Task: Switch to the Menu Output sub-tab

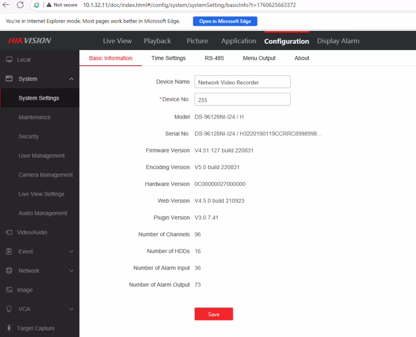Action: [x=259, y=58]
